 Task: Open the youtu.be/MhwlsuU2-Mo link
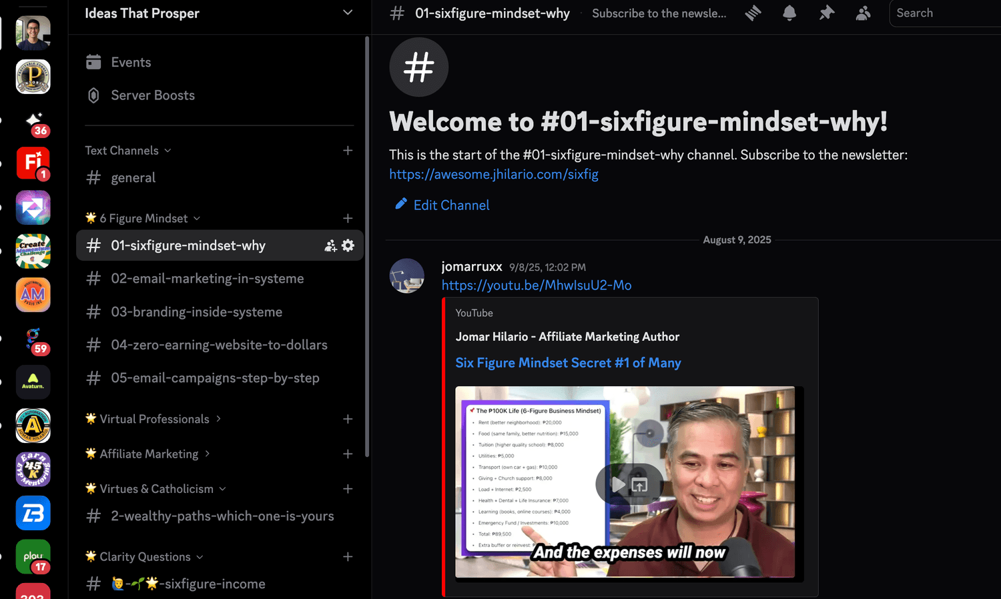(537, 285)
